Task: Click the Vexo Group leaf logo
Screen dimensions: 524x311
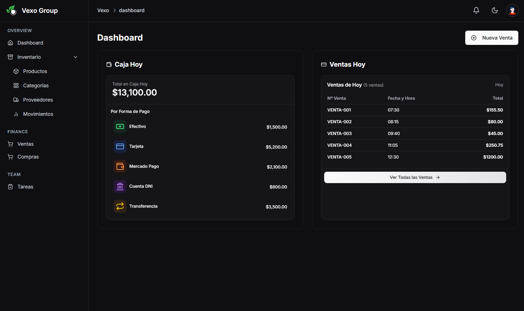Action: coord(11,10)
